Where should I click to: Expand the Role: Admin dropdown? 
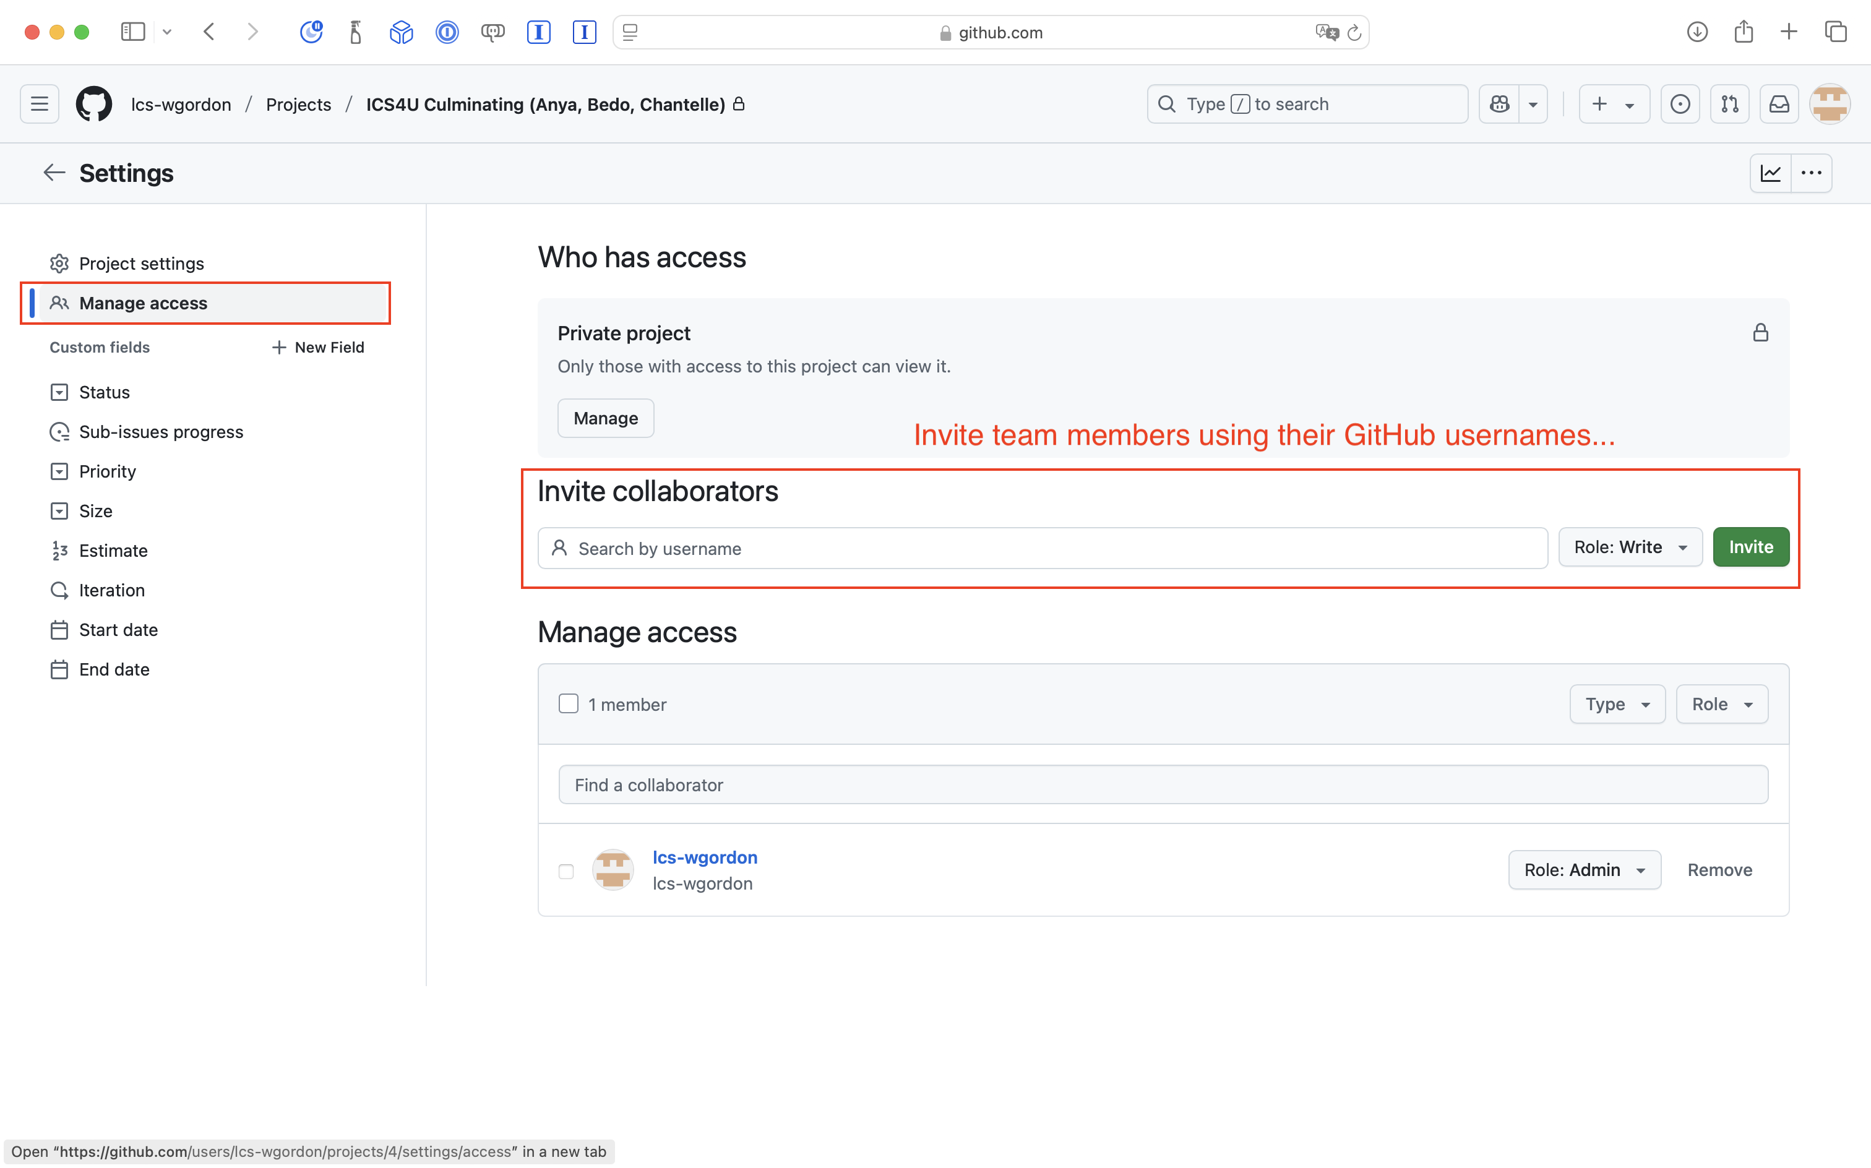[x=1584, y=870]
